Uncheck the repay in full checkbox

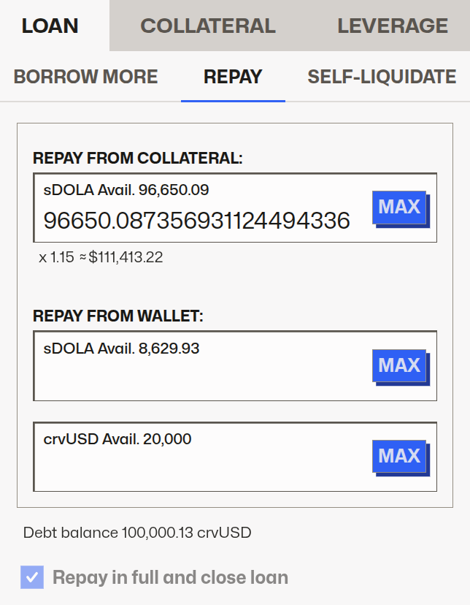tap(32, 577)
